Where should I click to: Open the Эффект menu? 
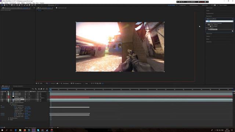click(23, 3)
